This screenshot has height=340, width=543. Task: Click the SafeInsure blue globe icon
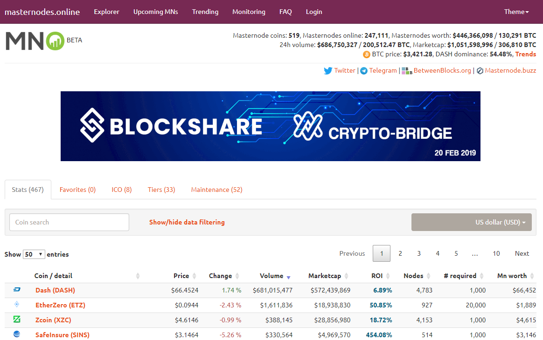click(17, 334)
